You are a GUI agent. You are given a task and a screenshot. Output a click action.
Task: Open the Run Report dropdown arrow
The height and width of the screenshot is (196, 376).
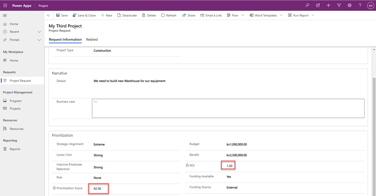click(x=313, y=15)
